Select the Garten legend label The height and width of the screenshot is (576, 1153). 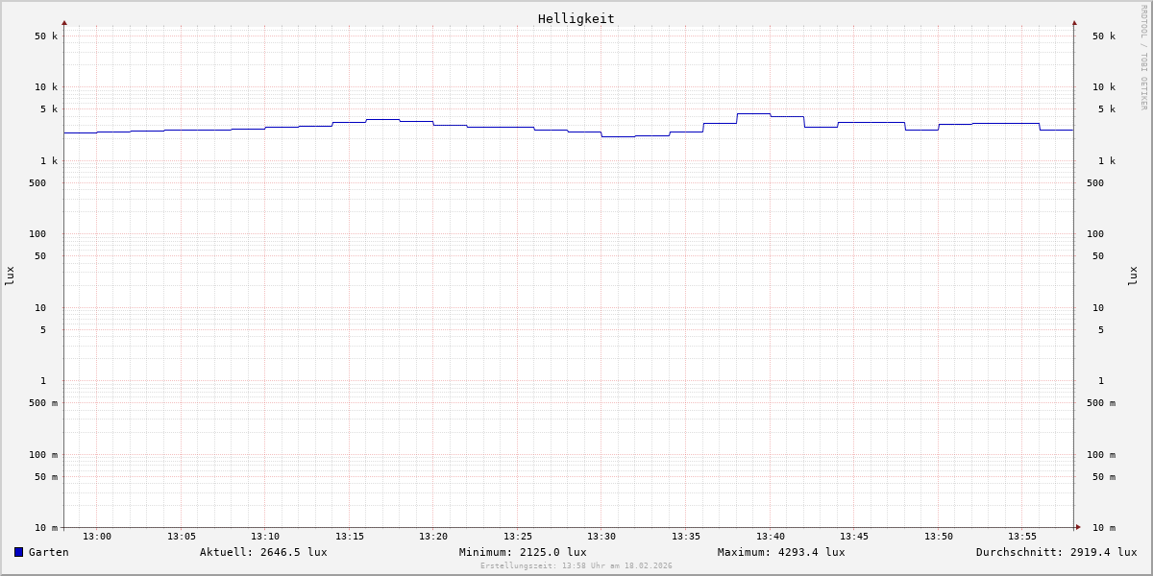tap(48, 552)
